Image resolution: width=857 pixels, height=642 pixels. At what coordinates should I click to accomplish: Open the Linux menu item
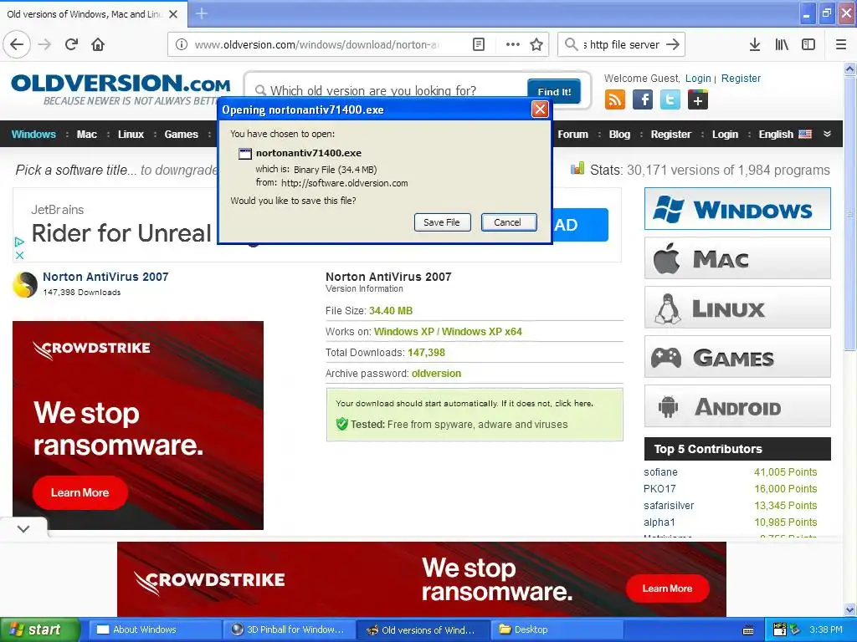[x=131, y=135]
